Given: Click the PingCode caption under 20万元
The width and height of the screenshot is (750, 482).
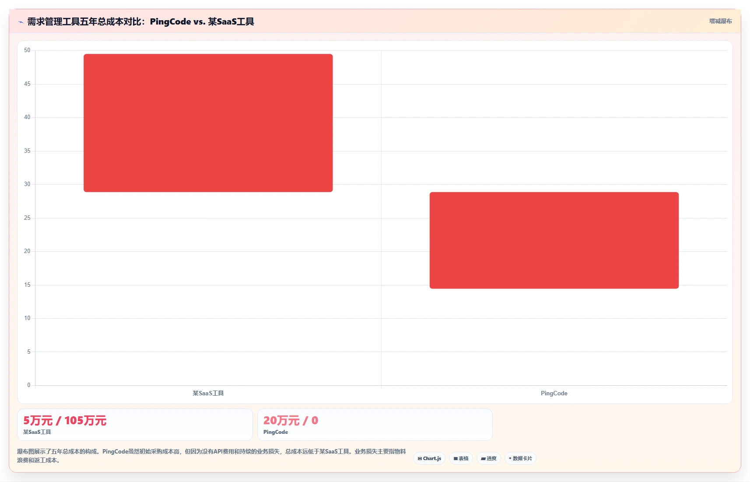Looking at the screenshot, I should pos(276,432).
